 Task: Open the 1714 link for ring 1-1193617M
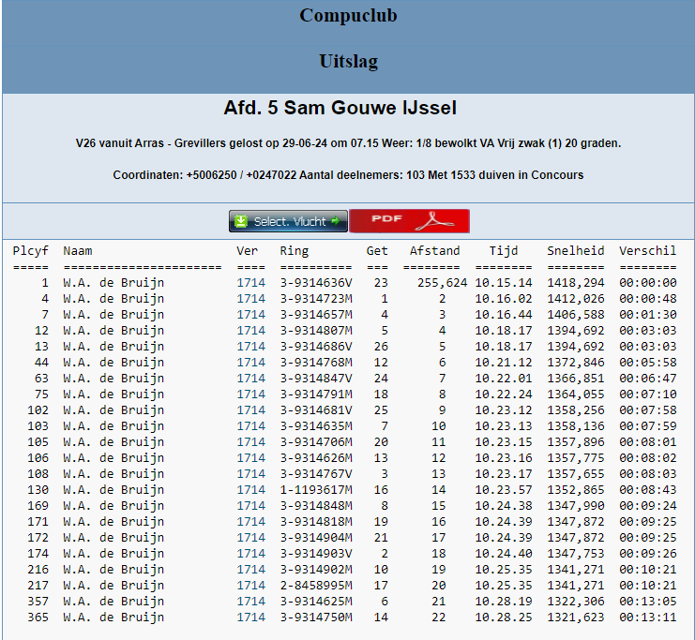point(250,489)
